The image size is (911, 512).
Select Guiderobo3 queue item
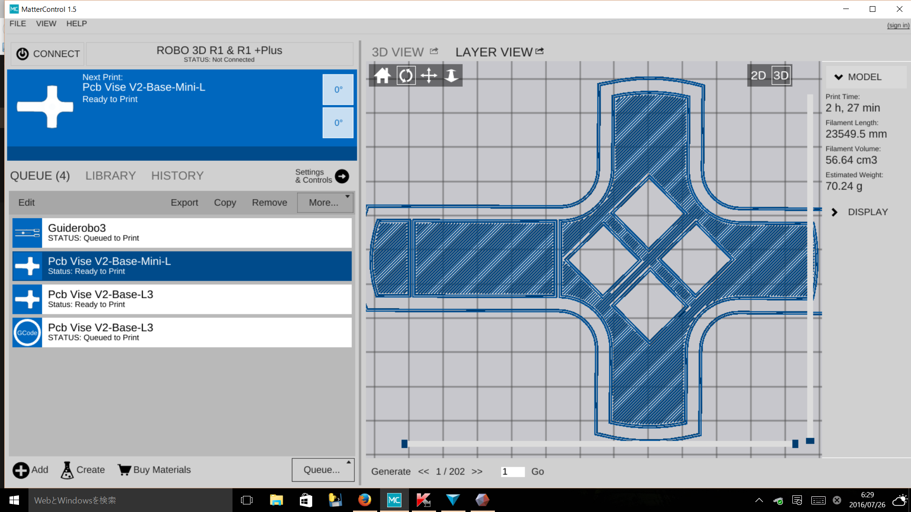click(x=182, y=233)
